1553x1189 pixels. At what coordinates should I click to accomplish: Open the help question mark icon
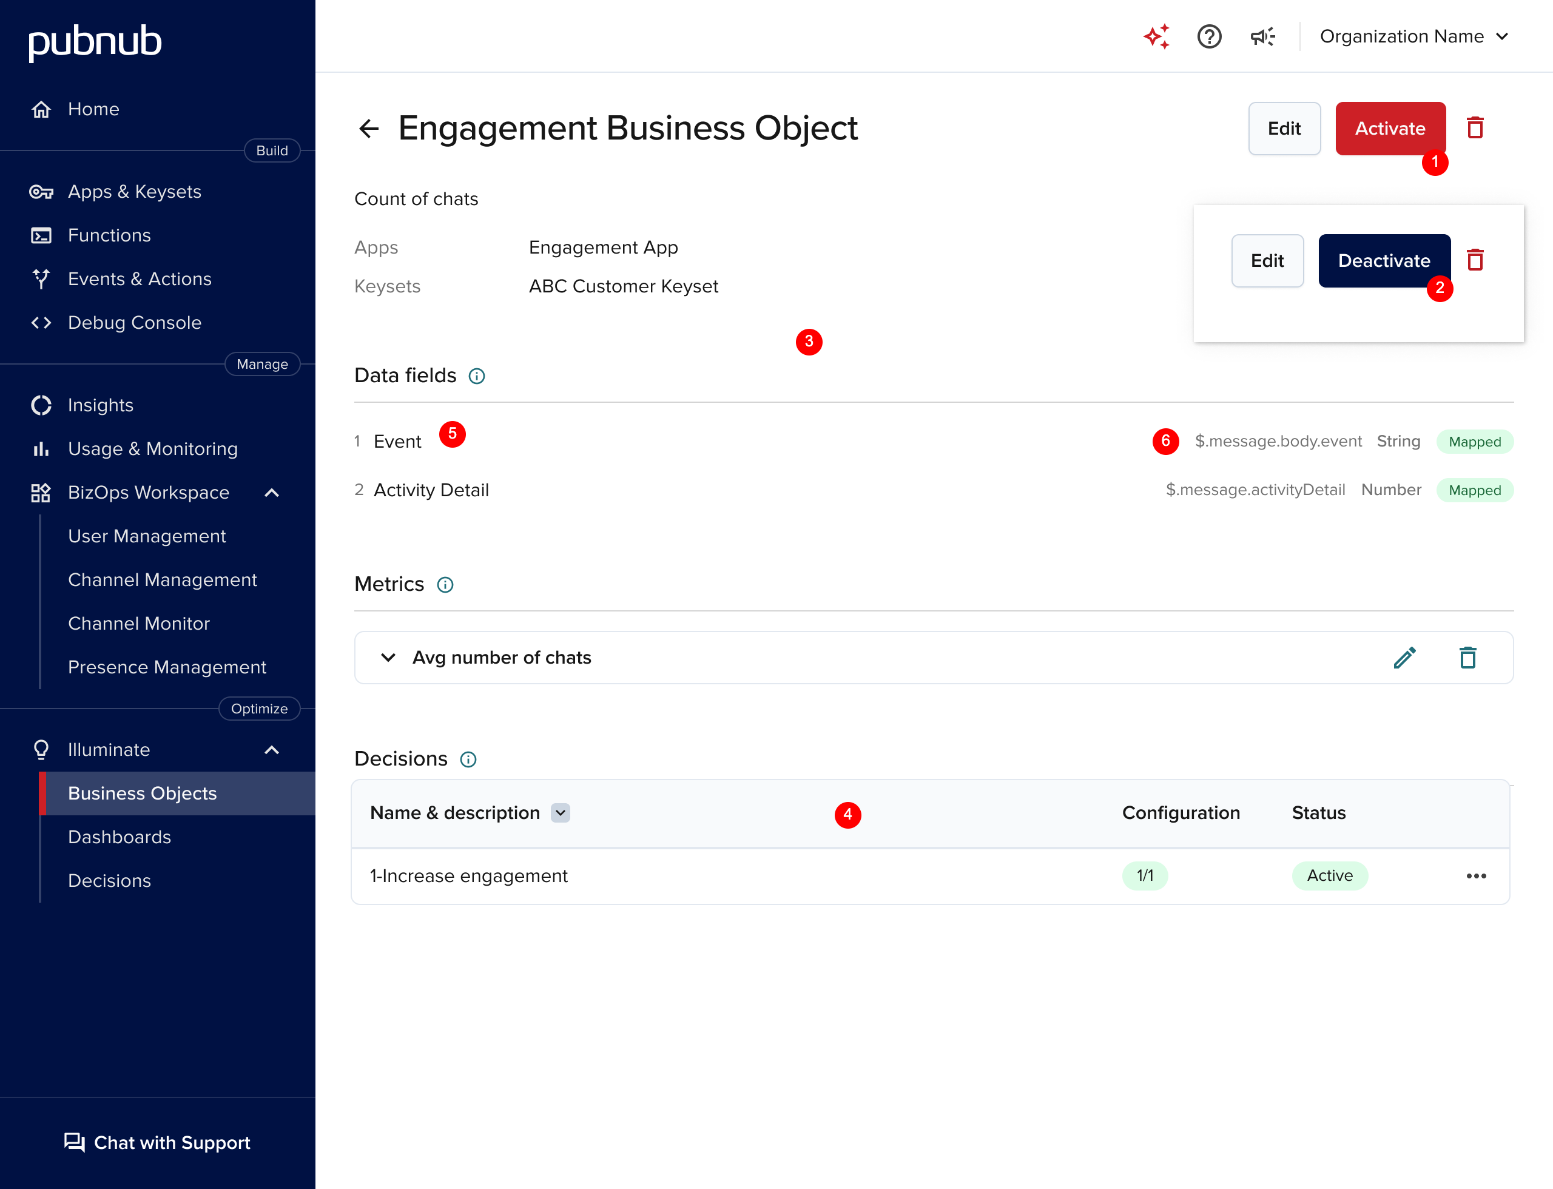[x=1209, y=36]
